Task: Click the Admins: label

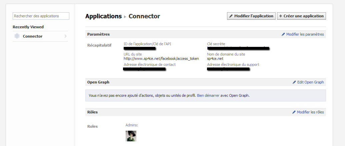Action: click(x=132, y=125)
